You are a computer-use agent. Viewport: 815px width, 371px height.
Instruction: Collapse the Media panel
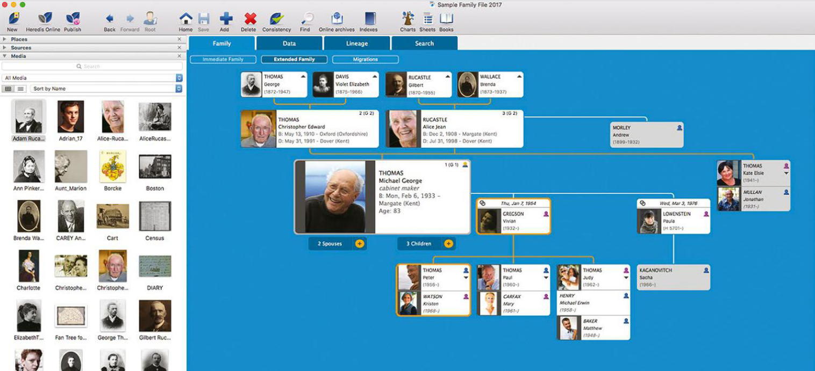5,56
